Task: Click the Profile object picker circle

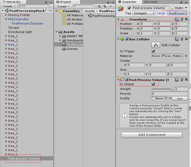Action: click(170, 98)
